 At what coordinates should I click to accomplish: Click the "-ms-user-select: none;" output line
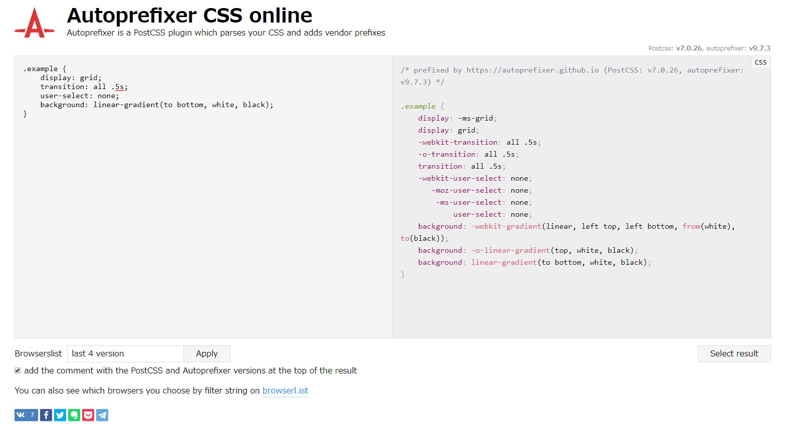point(484,202)
